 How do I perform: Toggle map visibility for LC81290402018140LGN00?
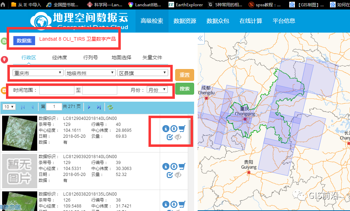pos(178,137)
